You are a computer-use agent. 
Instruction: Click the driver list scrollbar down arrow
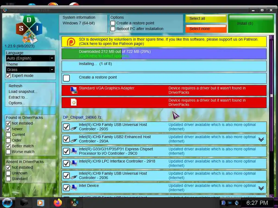pyautogui.click(x=271, y=196)
